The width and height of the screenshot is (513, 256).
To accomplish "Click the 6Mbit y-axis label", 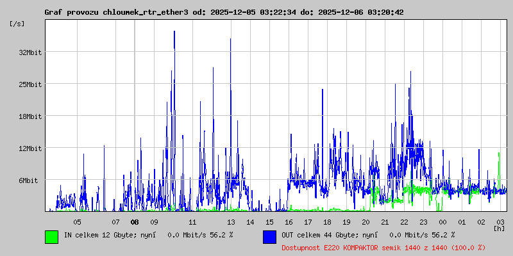I will [x=28, y=180].
